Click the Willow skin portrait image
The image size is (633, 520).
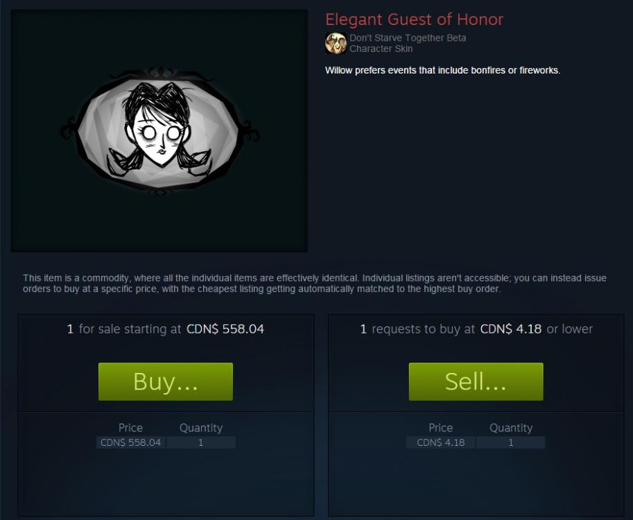coord(159,131)
